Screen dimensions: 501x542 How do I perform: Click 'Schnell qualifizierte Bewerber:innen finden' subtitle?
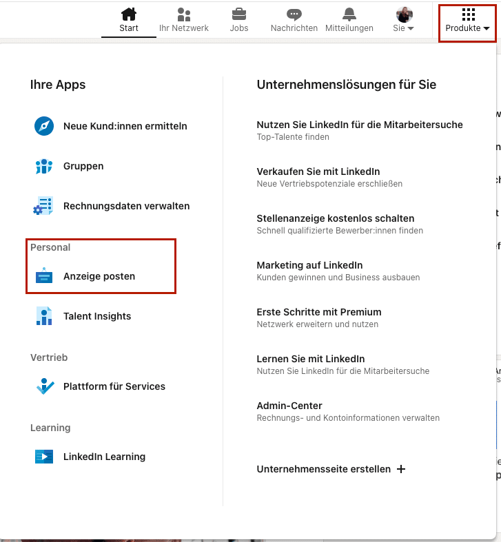click(340, 231)
